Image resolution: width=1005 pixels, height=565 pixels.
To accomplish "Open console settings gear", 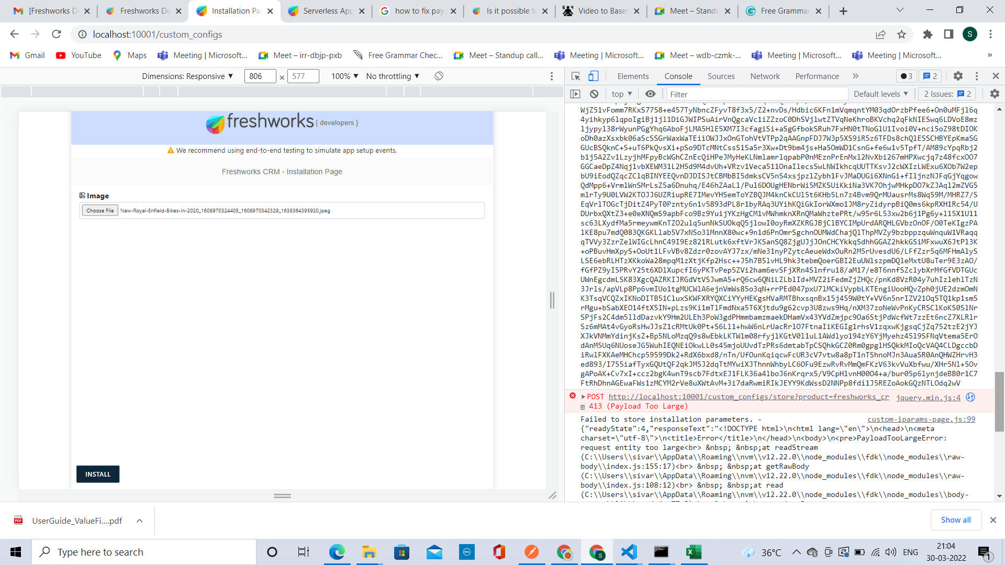I will [x=995, y=94].
